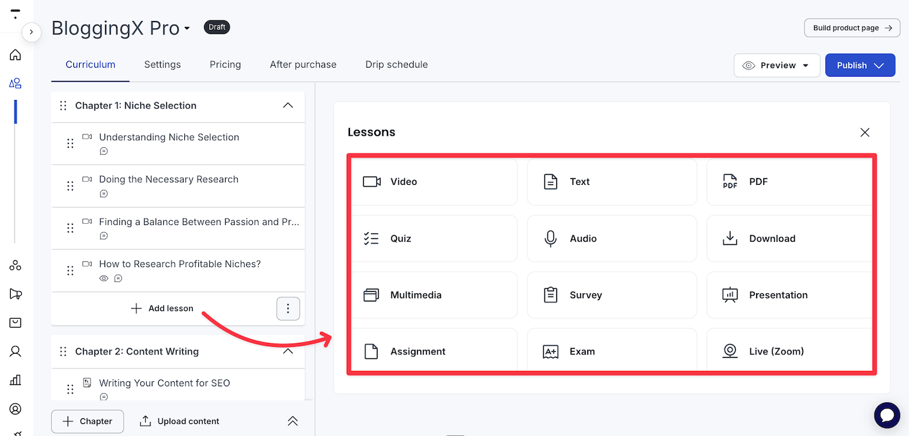Toggle preview eye on How to Research lesson

(x=104, y=279)
